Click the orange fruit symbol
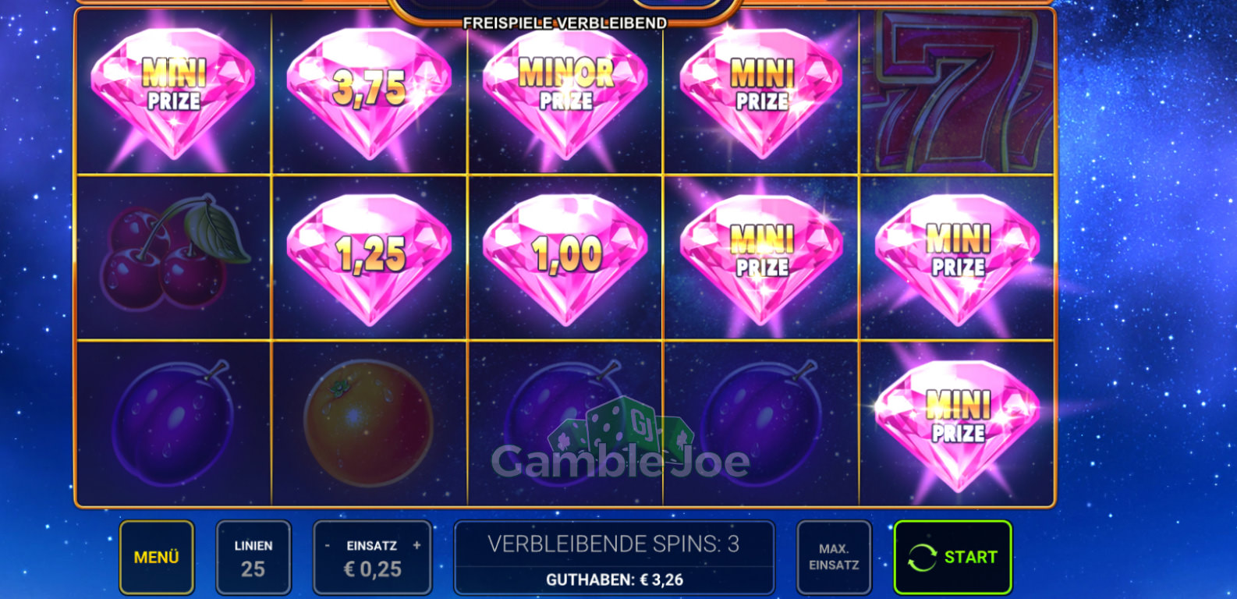The image size is (1237, 599). coord(367,424)
